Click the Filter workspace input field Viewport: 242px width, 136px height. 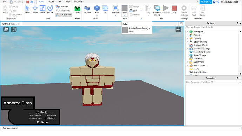(x=213, y=27)
